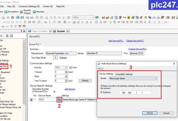Select Logic Programs in settings tree
This screenshot has height=121, width=178.
5,52
